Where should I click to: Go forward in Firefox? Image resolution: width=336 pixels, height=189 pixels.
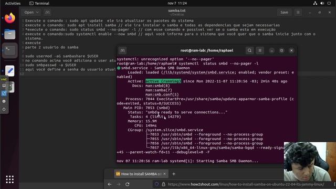point(119,184)
